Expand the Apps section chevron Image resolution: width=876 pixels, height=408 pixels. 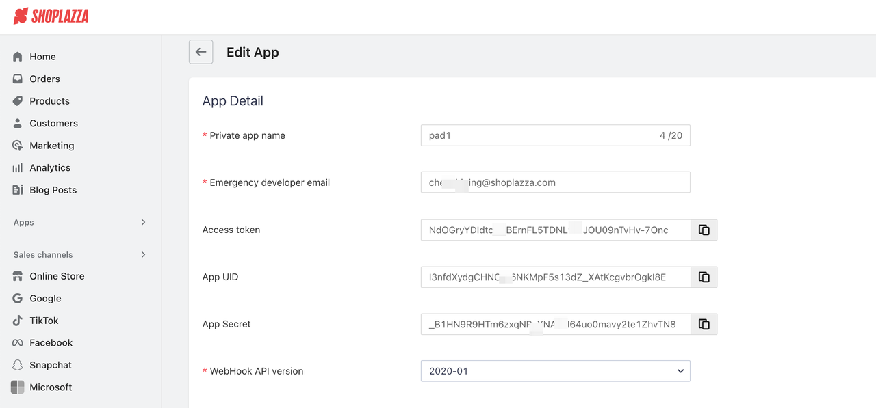pyautogui.click(x=143, y=222)
